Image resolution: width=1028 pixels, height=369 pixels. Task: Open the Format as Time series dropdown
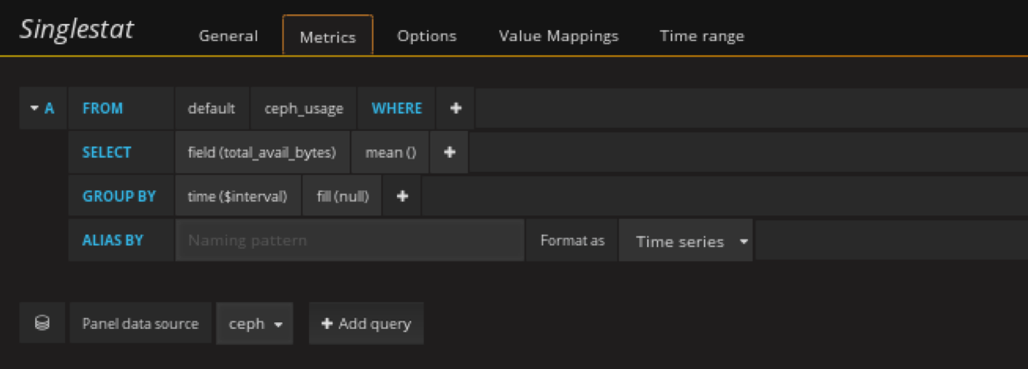pos(685,241)
